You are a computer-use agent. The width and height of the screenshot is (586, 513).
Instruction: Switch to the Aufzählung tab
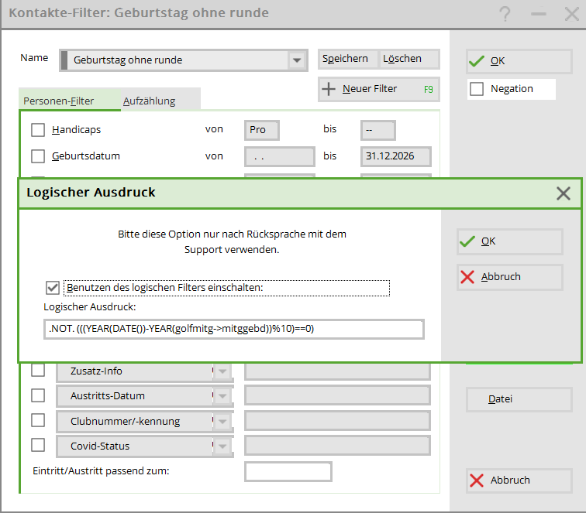[x=150, y=101]
